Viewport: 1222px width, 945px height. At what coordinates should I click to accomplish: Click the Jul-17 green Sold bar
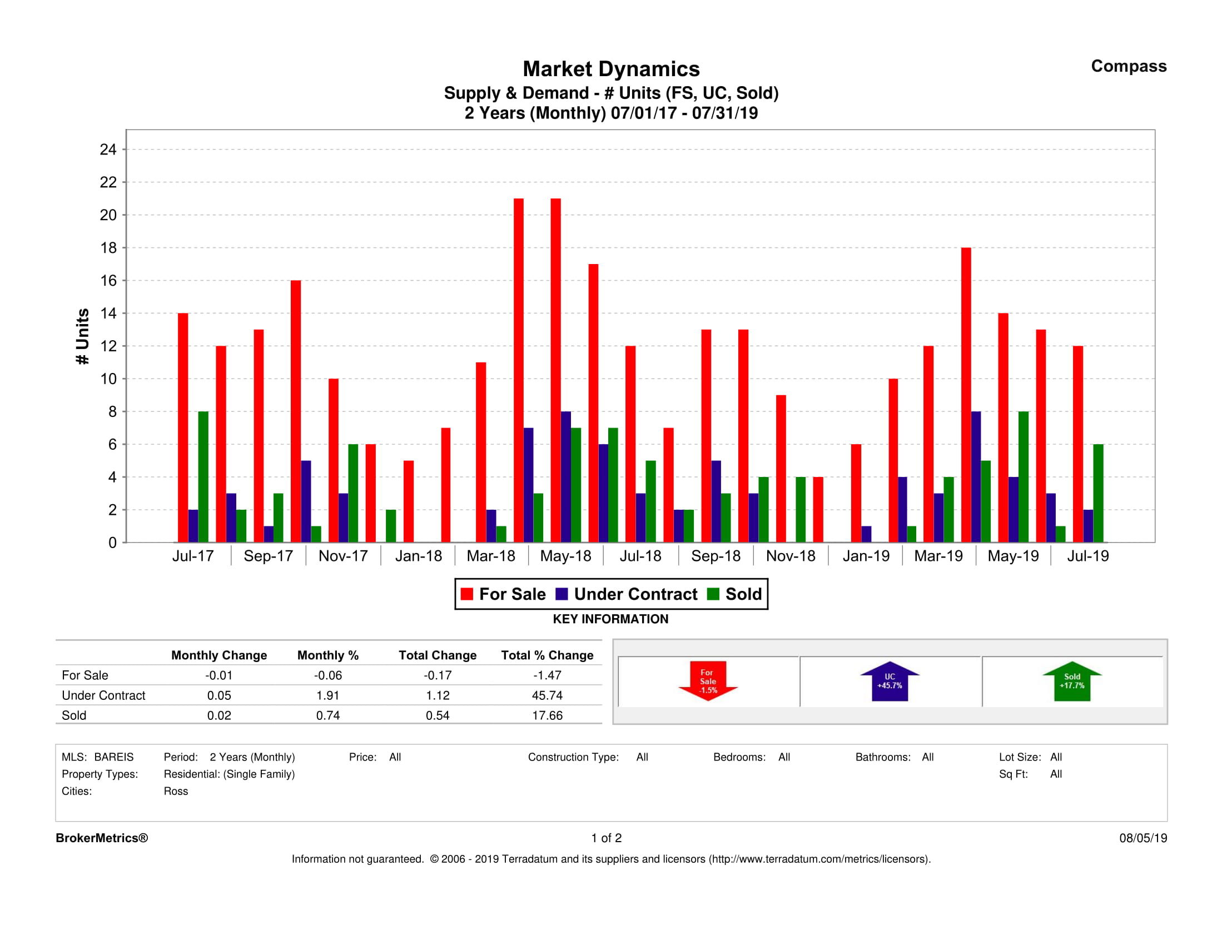[x=203, y=477]
